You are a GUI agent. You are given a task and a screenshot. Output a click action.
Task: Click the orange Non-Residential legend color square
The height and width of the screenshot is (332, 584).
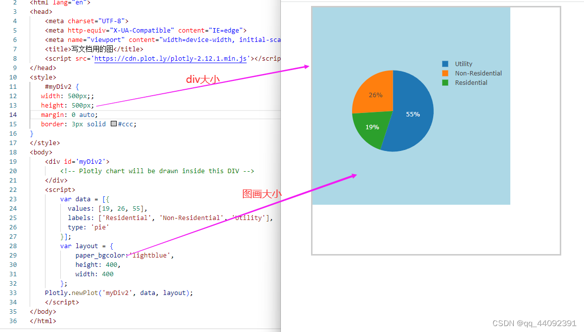click(445, 73)
